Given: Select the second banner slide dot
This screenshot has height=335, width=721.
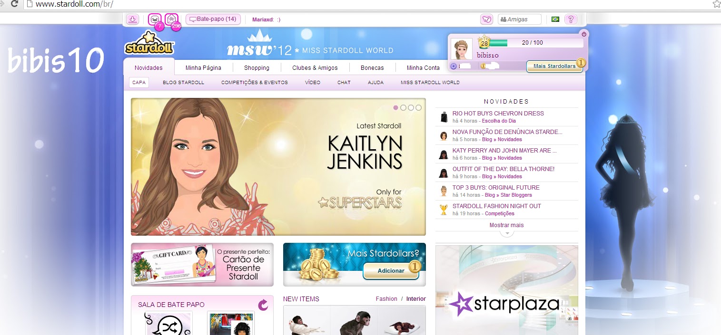Looking at the screenshot, I should (x=403, y=108).
